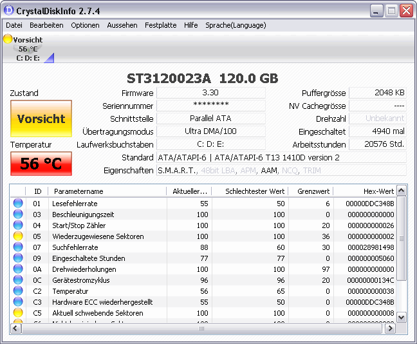Click the blue status icon for Hardware ECC wiederhergestellt
The image size is (417, 344).
point(18,301)
